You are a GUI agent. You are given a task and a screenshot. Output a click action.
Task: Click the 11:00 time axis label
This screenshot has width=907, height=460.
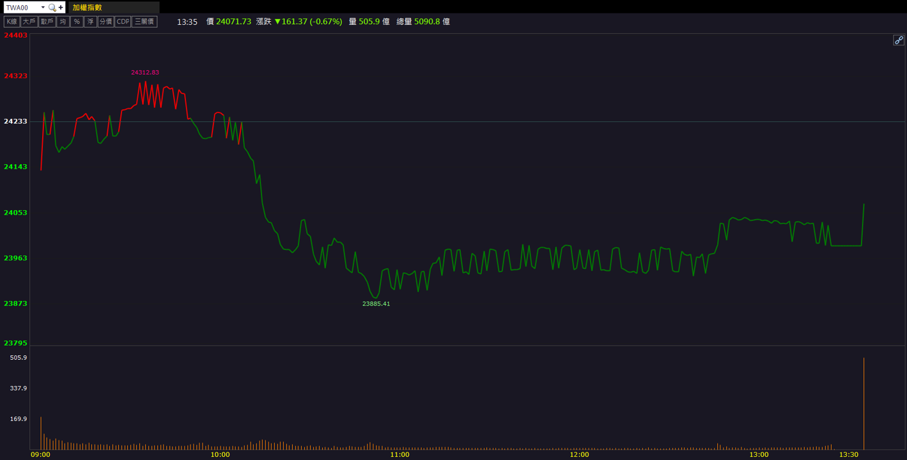coord(399,455)
